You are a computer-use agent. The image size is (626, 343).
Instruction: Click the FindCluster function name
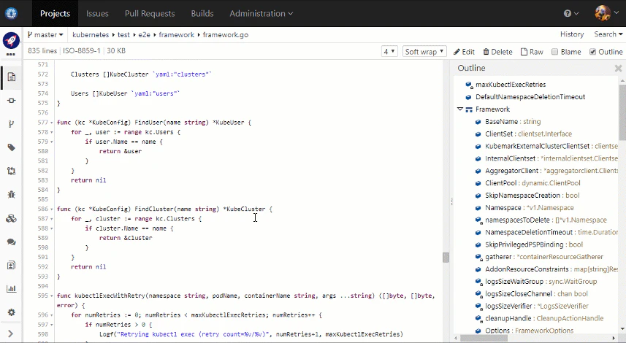[x=153, y=209]
